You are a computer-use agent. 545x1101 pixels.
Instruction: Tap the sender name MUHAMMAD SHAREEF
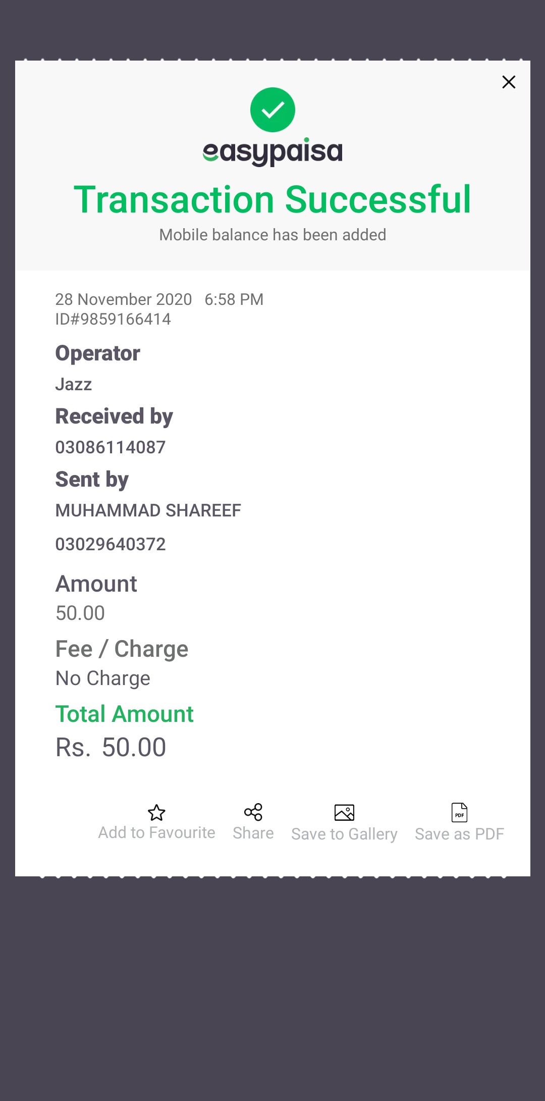coord(148,510)
